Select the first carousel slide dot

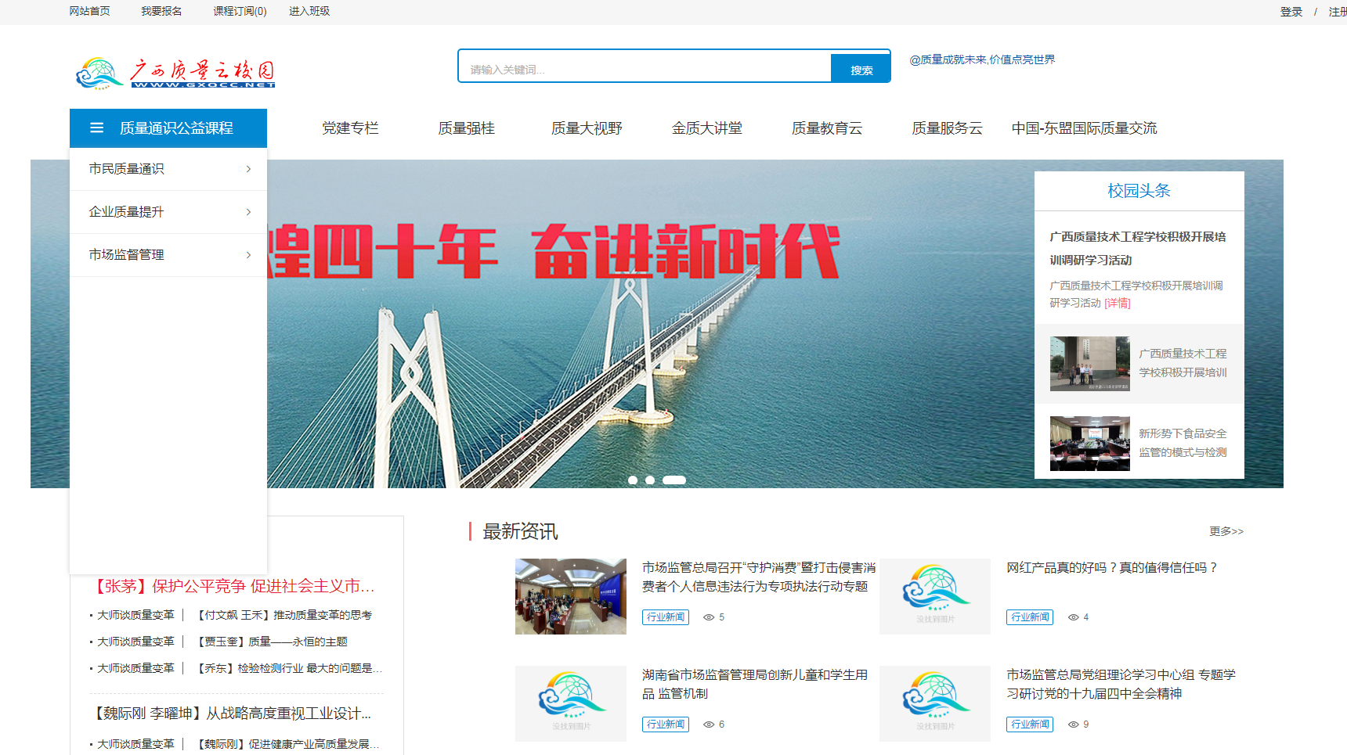tap(633, 480)
